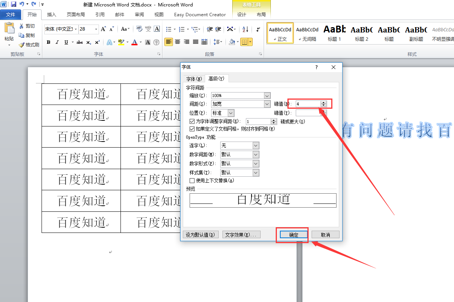Align text left in paragraph group
The height and width of the screenshot is (302, 454).
pyautogui.click(x=168, y=42)
